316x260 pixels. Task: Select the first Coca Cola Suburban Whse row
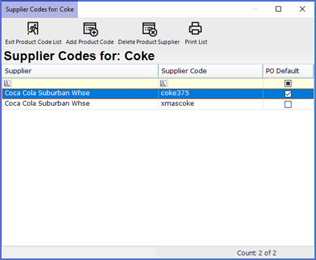158,94
